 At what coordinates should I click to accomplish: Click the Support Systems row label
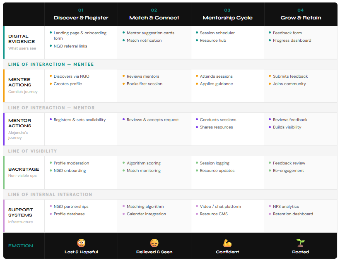[x=20, y=212]
